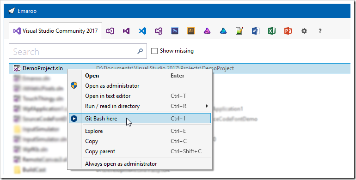This screenshot has height=180, width=356.
Task: Enable the Show missing checkbox
Action: click(154, 51)
